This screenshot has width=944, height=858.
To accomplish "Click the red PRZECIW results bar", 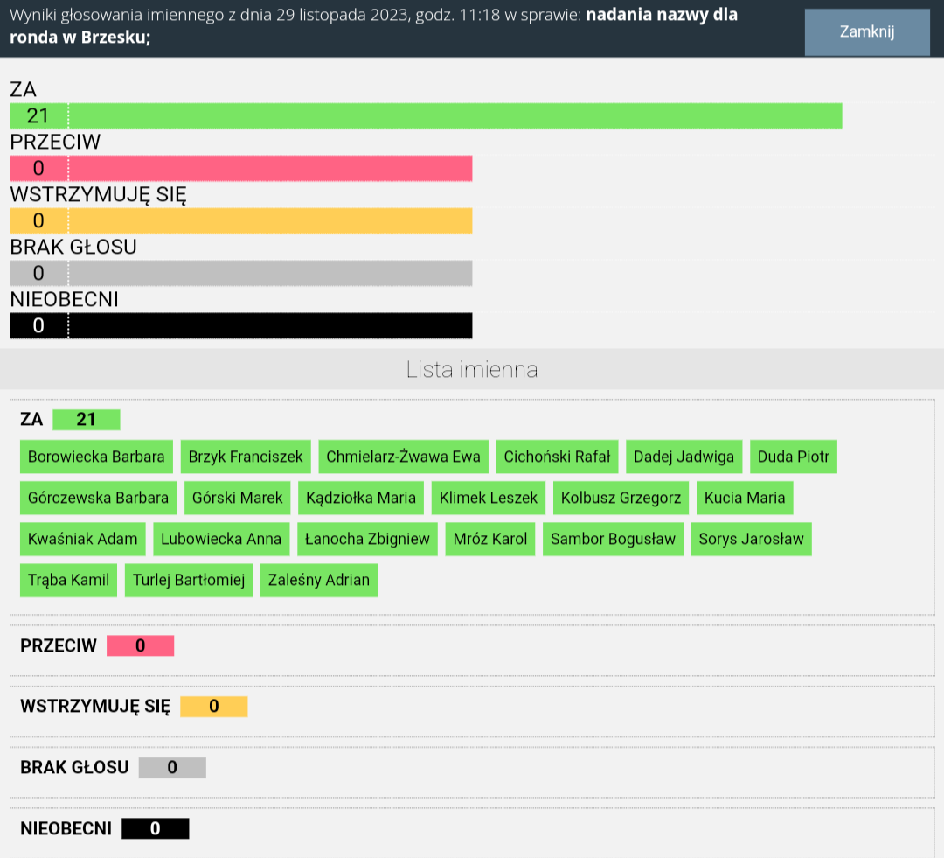I will tap(240, 169).
